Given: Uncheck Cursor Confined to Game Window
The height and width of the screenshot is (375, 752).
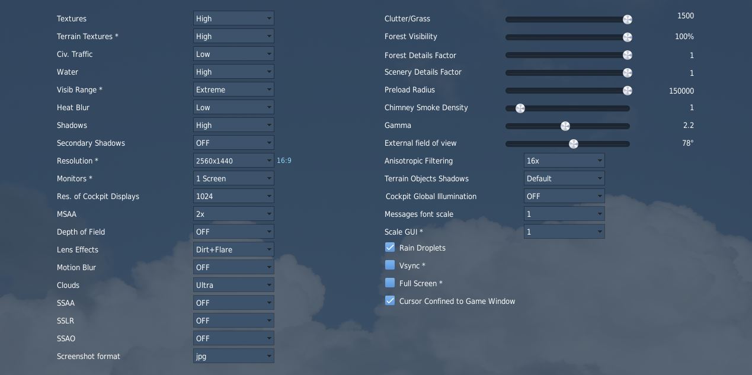Looking at the screenshot, I should (390, 300).
